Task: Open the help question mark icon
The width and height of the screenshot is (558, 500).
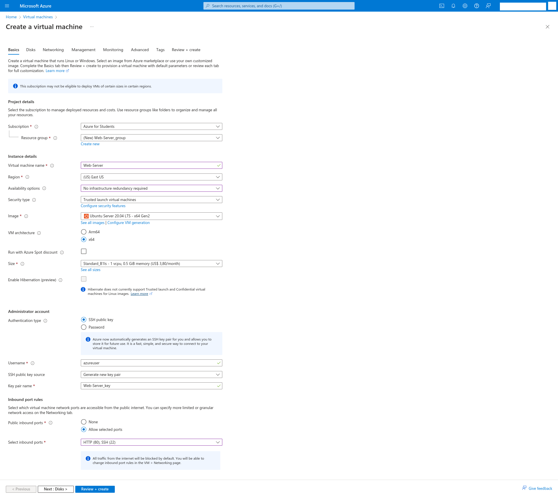Action: tap(476, 6)
